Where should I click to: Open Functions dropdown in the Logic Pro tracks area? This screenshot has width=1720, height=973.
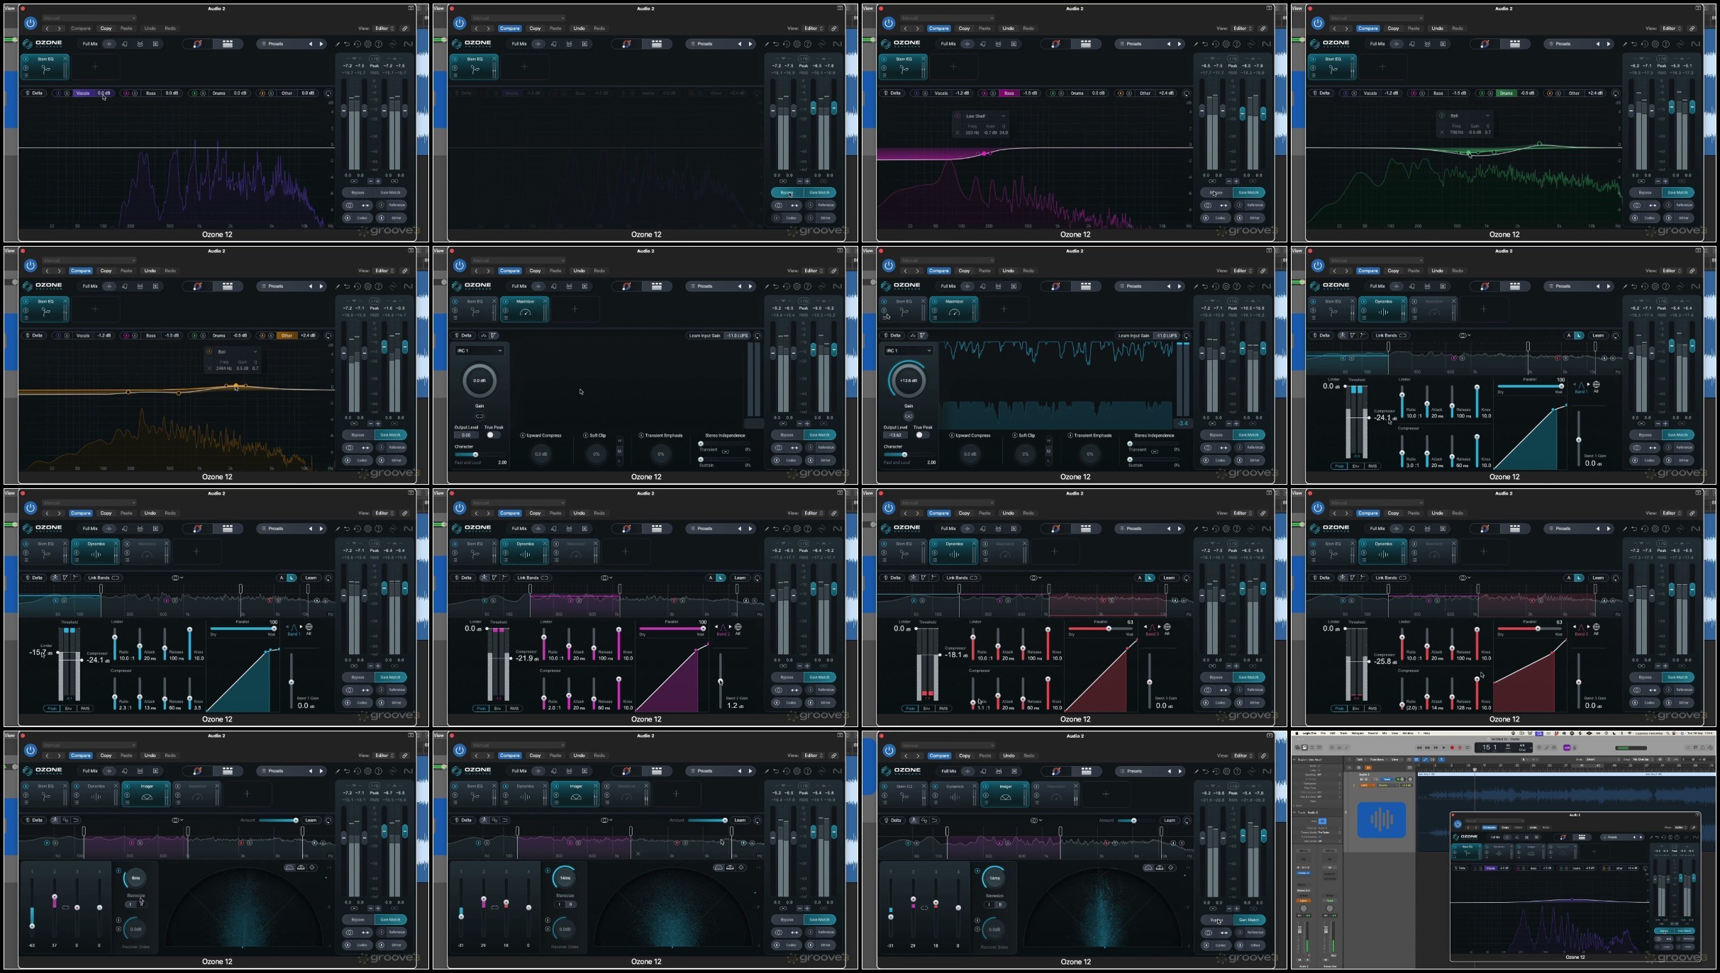[1377, 760]
